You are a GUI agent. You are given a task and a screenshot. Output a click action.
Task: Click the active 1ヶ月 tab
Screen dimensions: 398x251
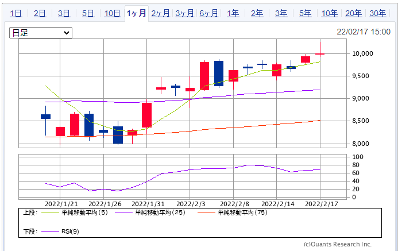click(137, 13)
